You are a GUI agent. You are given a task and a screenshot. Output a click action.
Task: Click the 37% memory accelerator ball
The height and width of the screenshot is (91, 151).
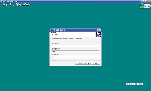[x=142, y=6]
